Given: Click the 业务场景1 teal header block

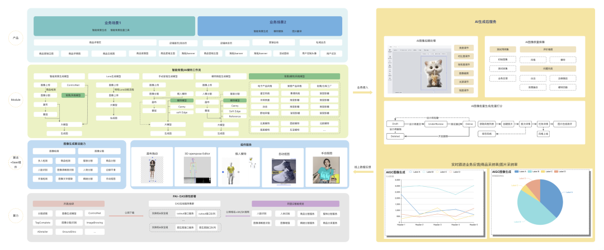Looking at the screenshot, I should (x=115, y=26).
